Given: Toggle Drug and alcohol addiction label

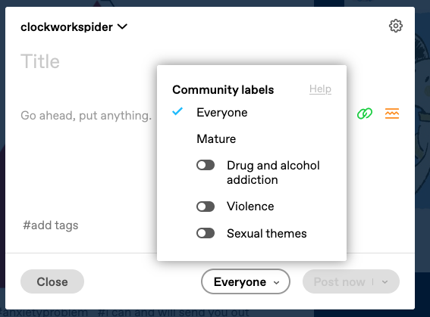Looking at the screenshot, I should [206, 165].
